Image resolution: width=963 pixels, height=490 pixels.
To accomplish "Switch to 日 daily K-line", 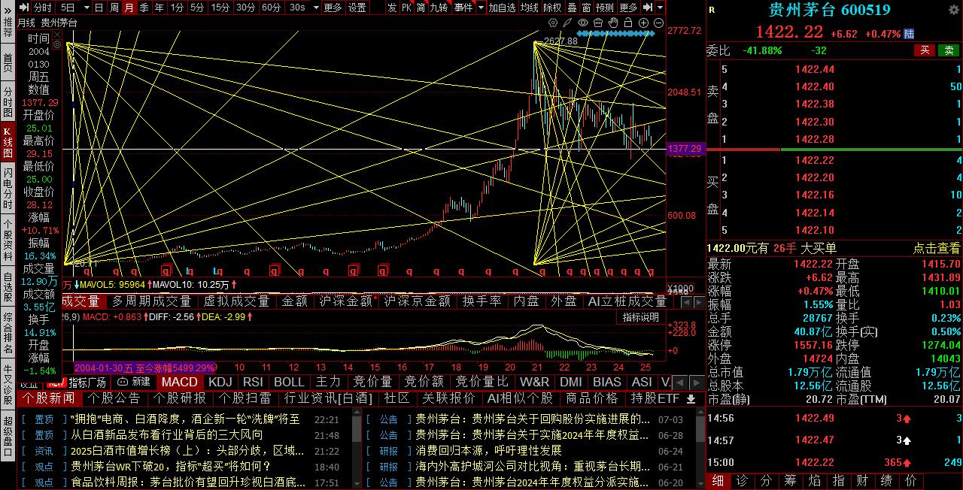I will click(99, 8).
